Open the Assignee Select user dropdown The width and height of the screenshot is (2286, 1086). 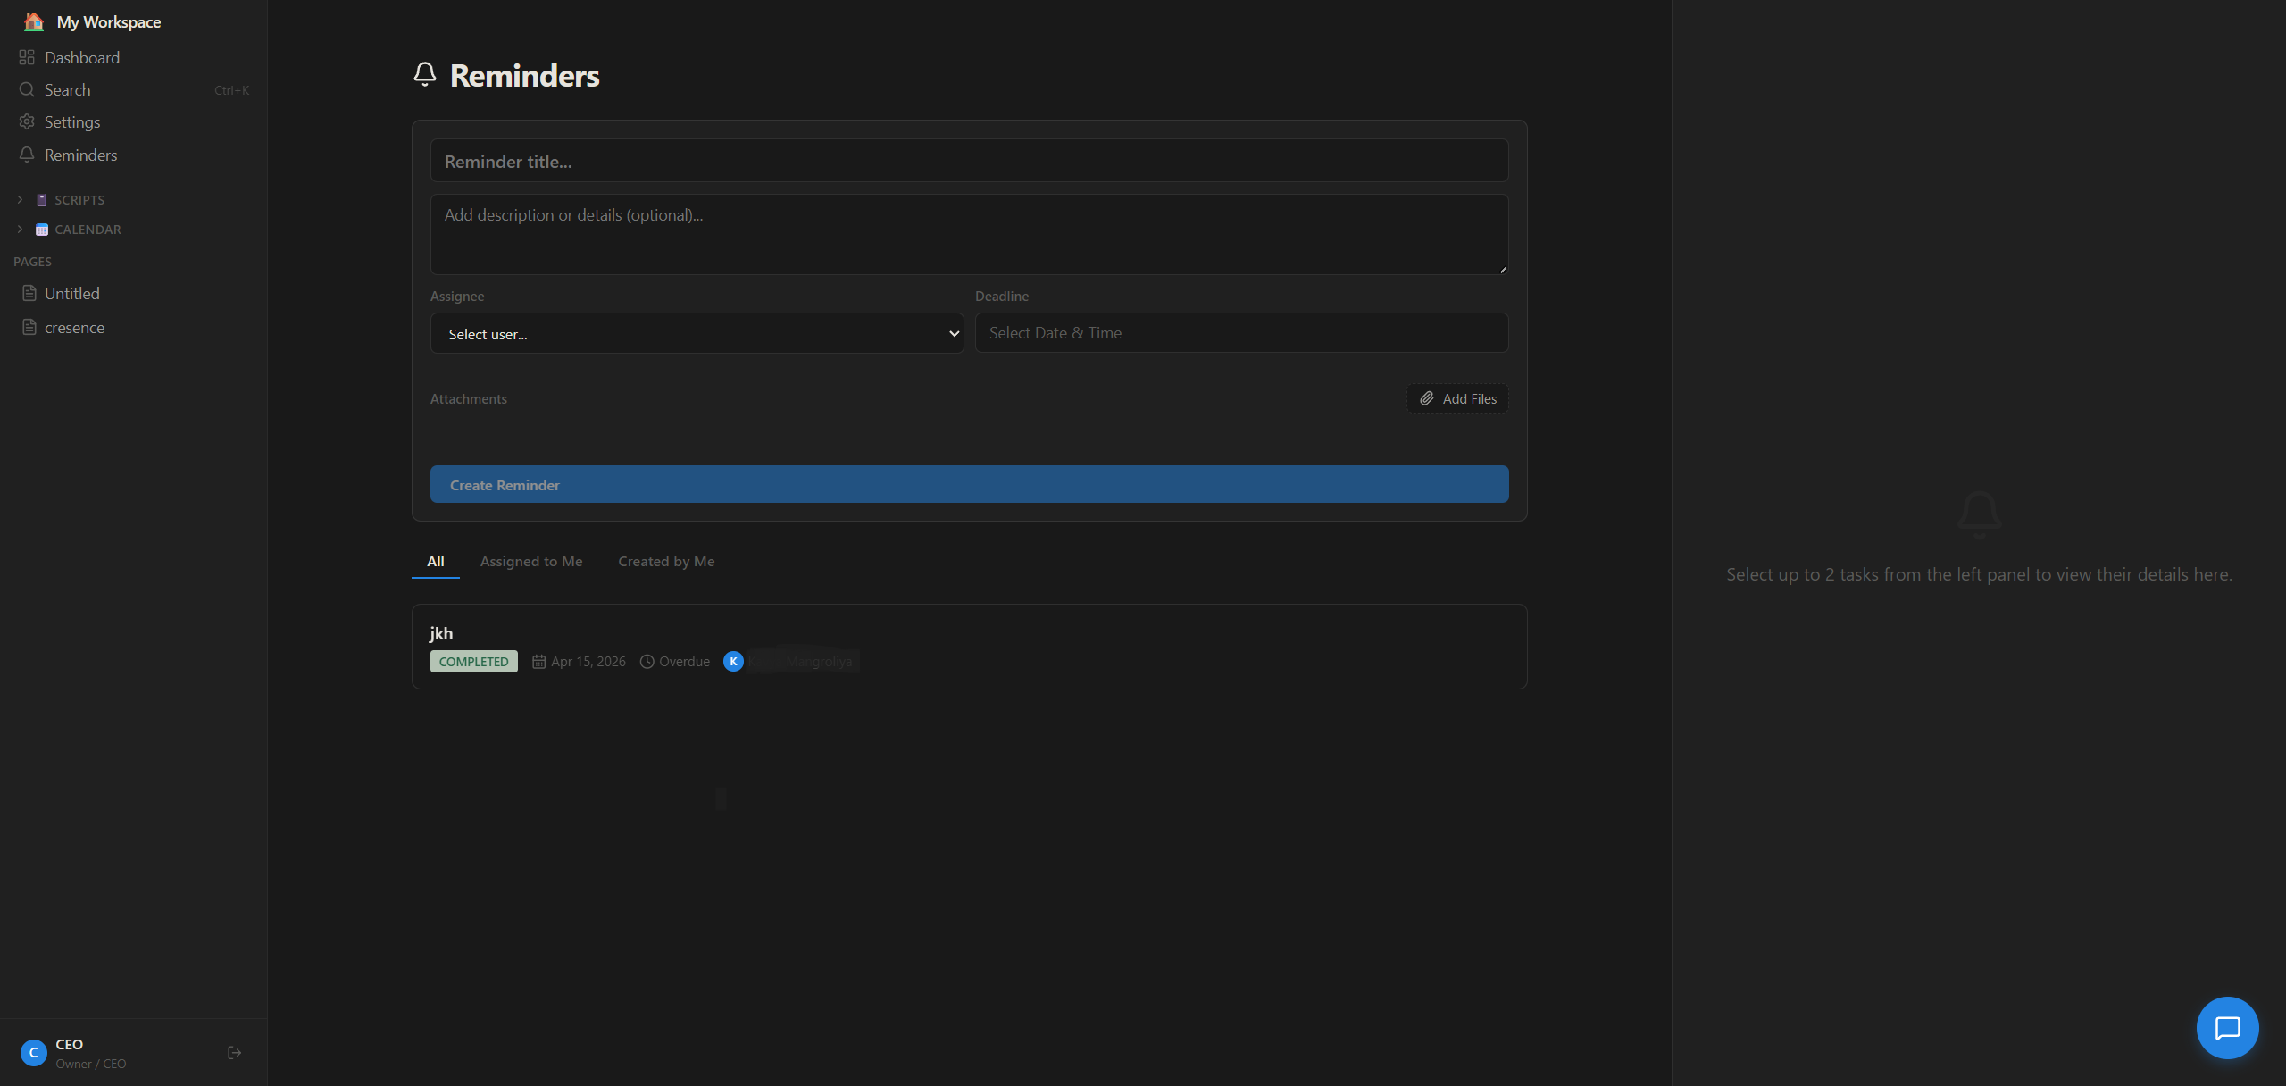tap(697, 333)
